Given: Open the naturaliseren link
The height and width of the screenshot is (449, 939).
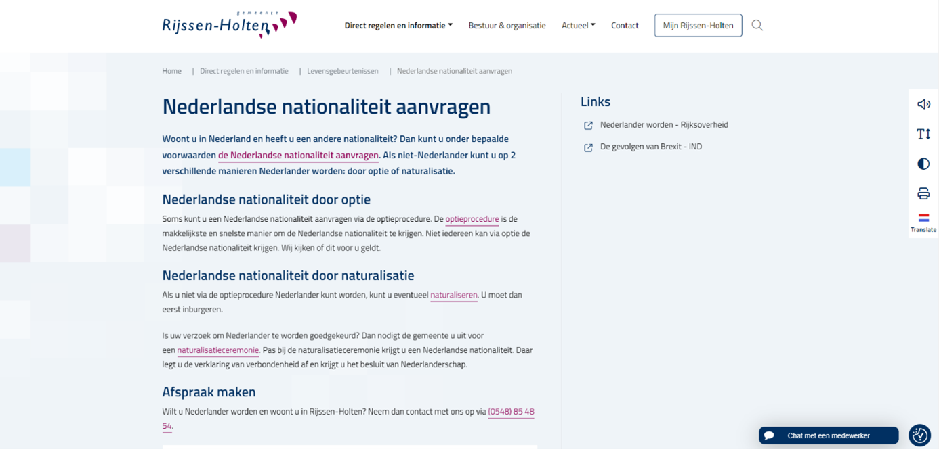Looking at the screenshot, I should coord(454,296).
